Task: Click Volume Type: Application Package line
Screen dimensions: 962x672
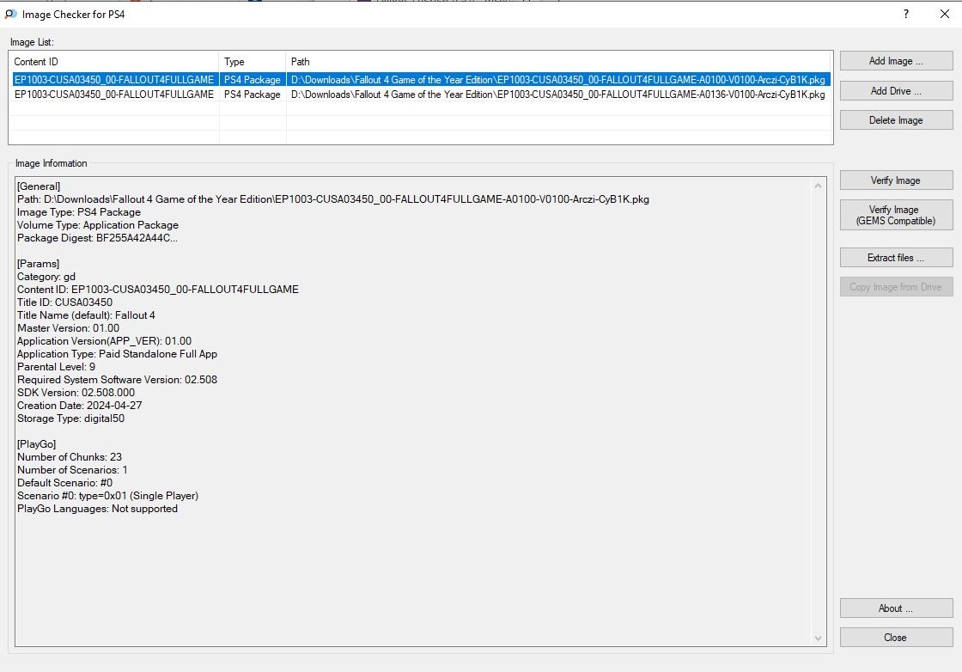Action: click(98, 225)
